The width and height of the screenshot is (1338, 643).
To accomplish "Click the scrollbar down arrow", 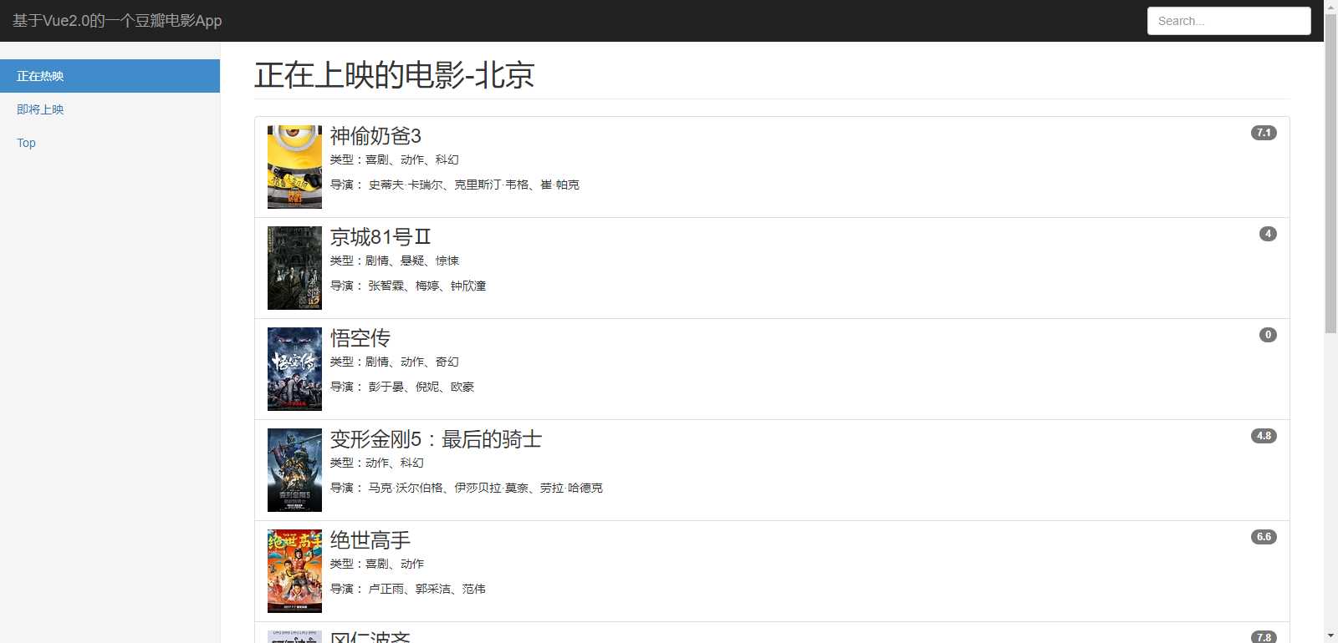I will pos(1330,635).
